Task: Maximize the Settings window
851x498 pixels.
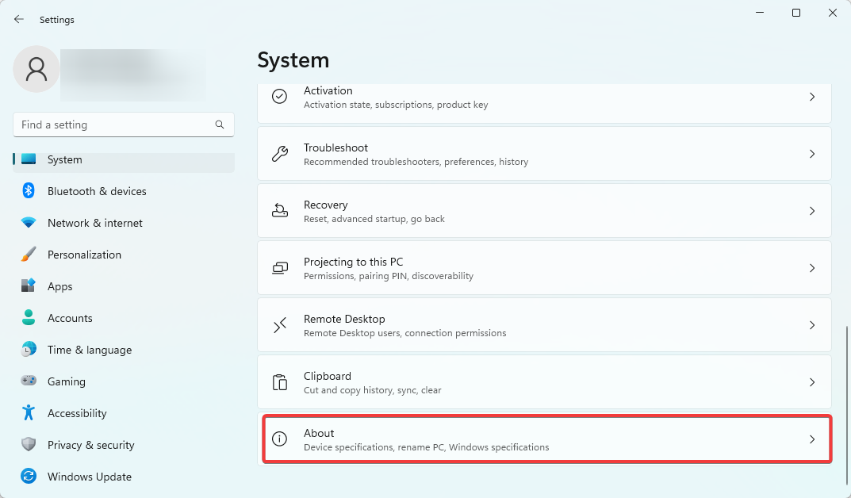Action: pos(796,13)
